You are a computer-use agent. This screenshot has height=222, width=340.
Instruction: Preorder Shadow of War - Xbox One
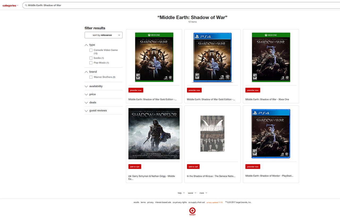tap(253, 90)
